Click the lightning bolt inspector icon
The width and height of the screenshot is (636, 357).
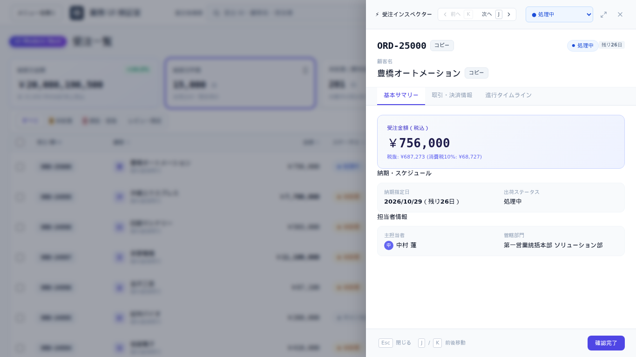pyautogui.click(x=377, y=14)
